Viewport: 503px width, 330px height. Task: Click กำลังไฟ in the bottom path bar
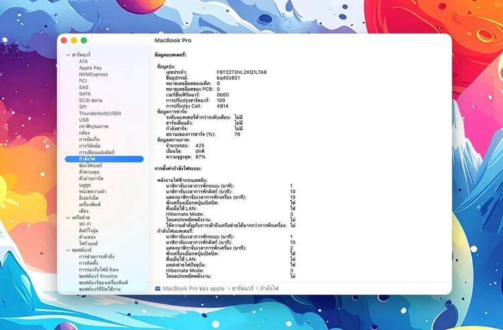pyautogui.click(x=270, y=288)
